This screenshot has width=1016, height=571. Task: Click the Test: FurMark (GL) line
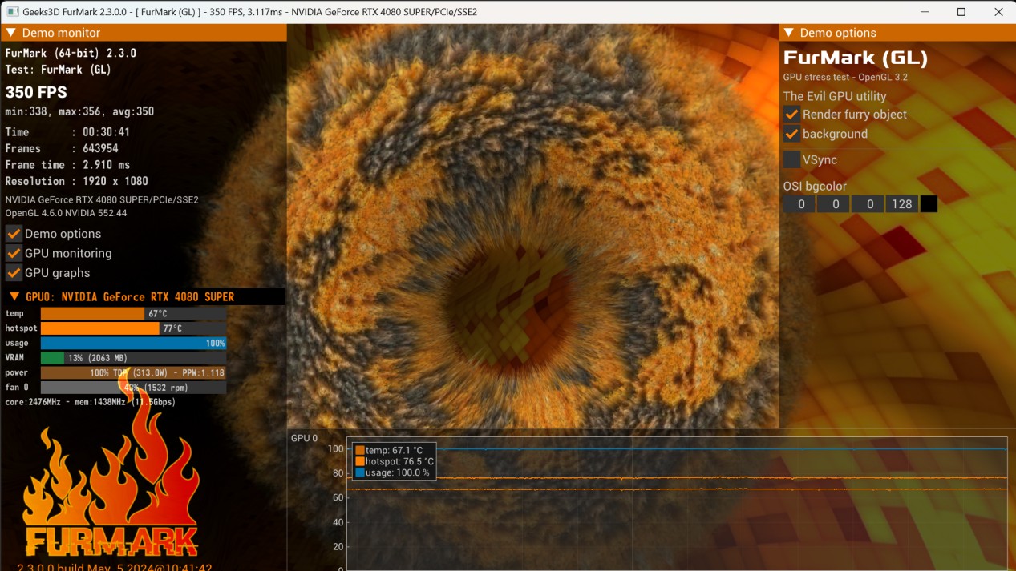point(59,70)
